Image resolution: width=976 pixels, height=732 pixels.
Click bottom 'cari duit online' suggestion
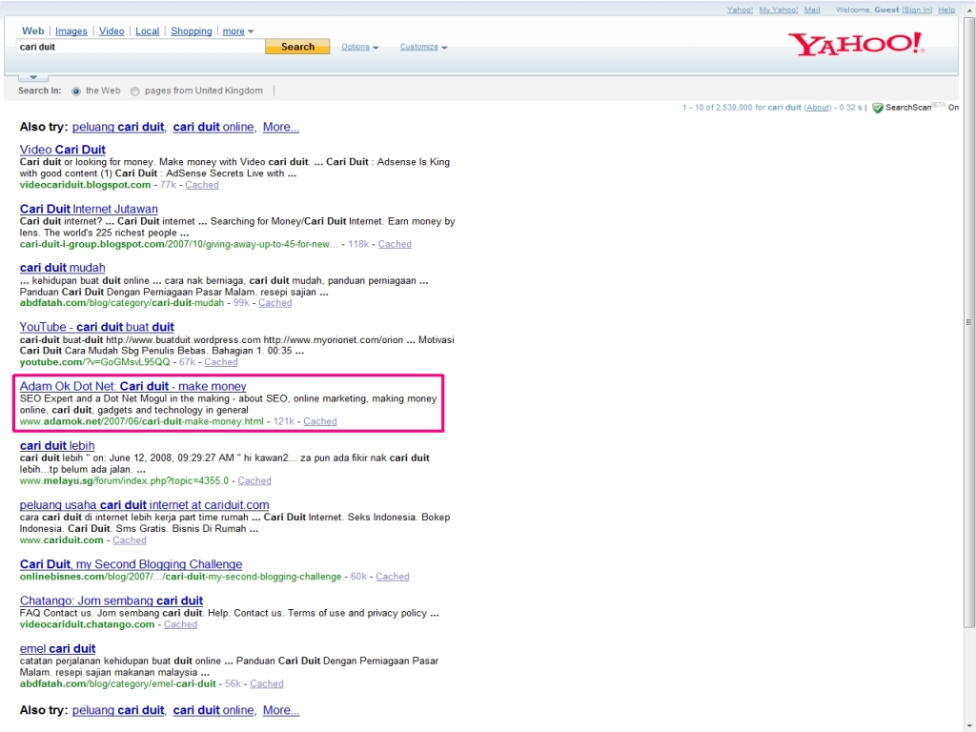click(x=213, y=710)
